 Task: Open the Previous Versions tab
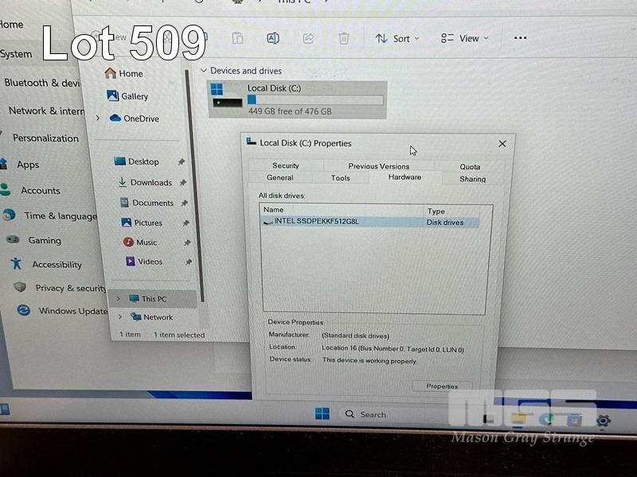point(378,166)
